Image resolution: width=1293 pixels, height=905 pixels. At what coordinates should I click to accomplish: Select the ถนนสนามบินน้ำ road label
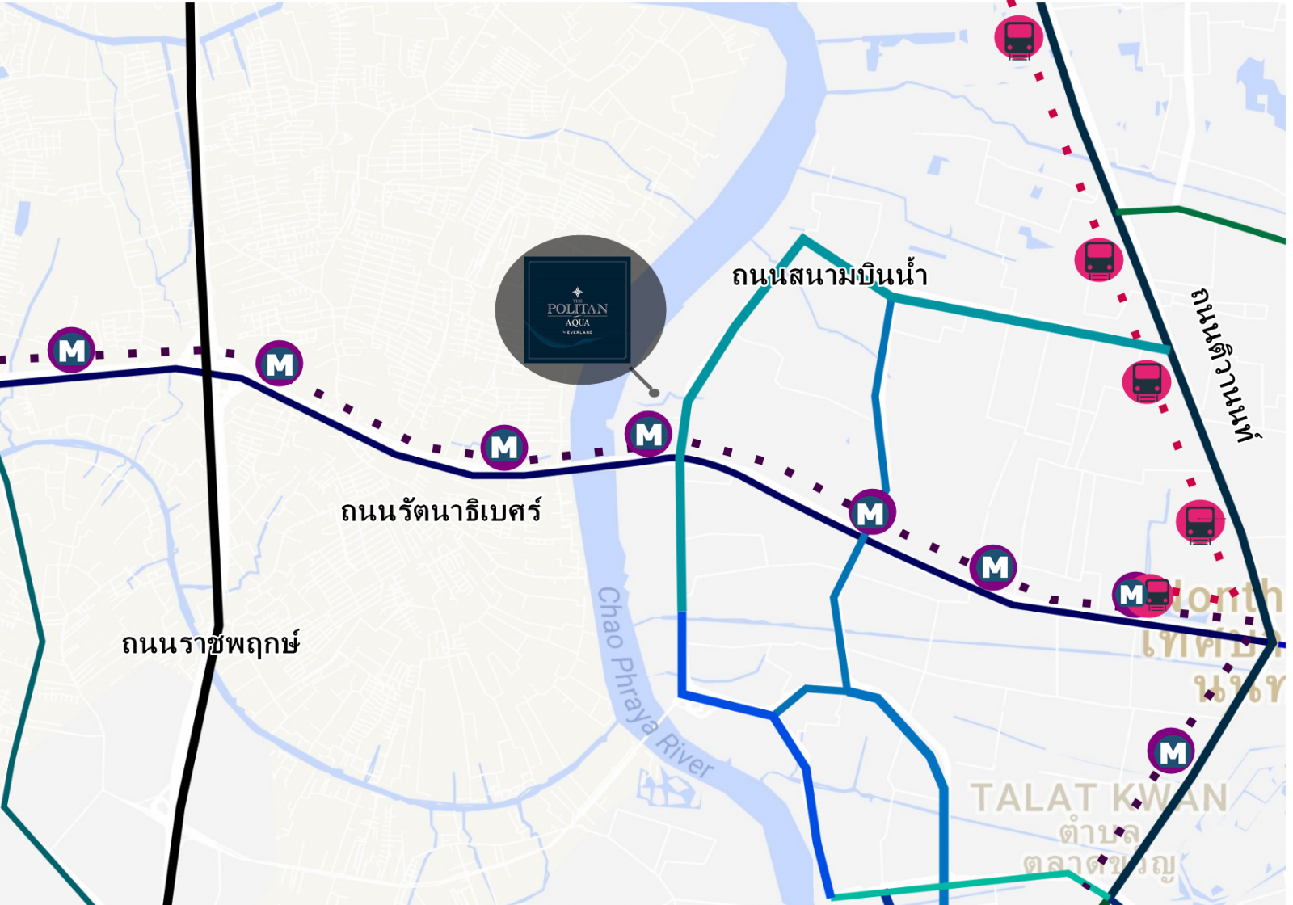[829, 275]
